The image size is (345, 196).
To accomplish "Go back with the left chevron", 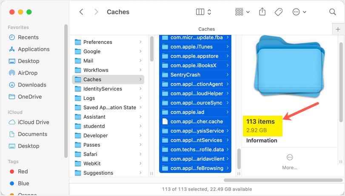I will tap(81, 12).
